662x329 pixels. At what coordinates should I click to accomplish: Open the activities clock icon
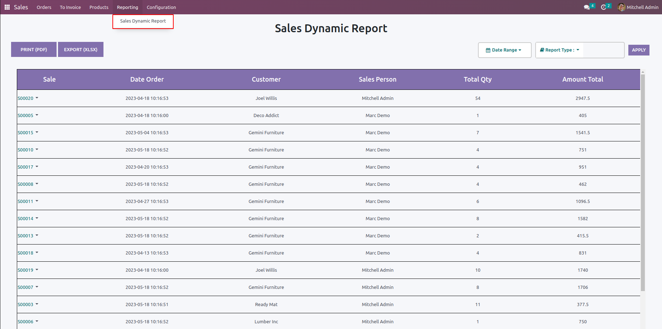pyautogui.click(x=603, y=7)
